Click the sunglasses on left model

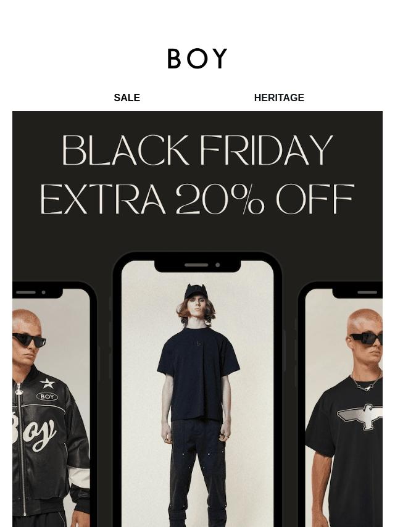[x=29, y=340]
